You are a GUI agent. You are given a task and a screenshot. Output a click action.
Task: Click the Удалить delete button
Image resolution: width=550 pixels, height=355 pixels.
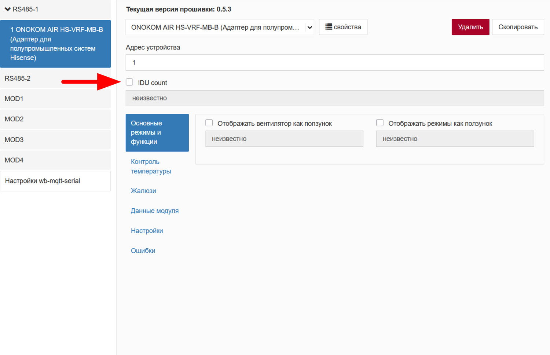pos(470,27)
